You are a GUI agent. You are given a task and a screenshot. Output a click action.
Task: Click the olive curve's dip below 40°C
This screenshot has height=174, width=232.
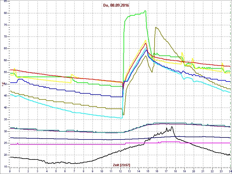point(123,115)
